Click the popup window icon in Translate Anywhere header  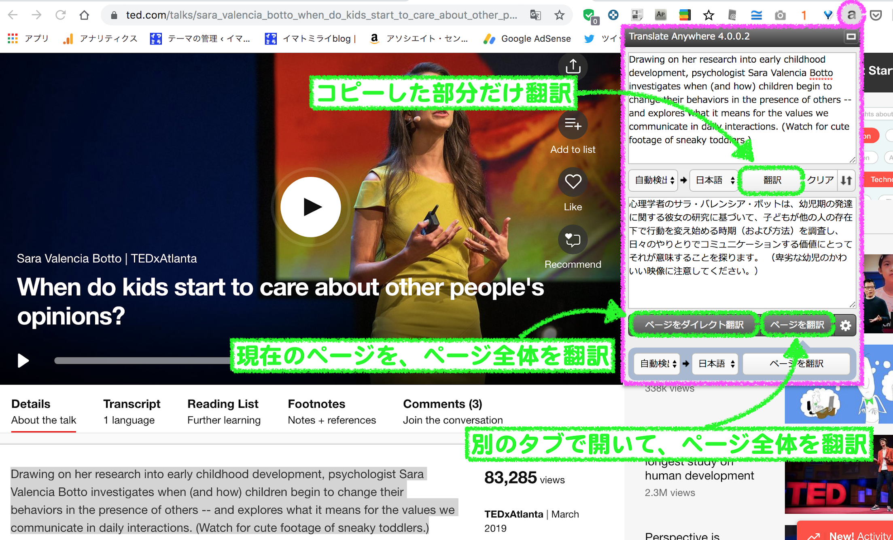coord(851,37)
